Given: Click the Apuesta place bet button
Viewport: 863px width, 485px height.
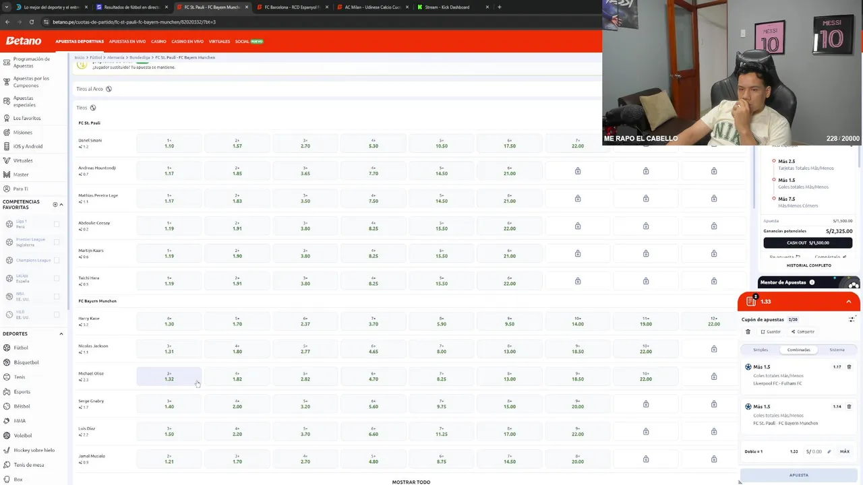Looking at the screenshot, I should click(799, 475).
